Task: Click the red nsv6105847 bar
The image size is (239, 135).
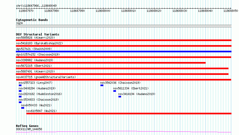Action: tap(129, 114)
